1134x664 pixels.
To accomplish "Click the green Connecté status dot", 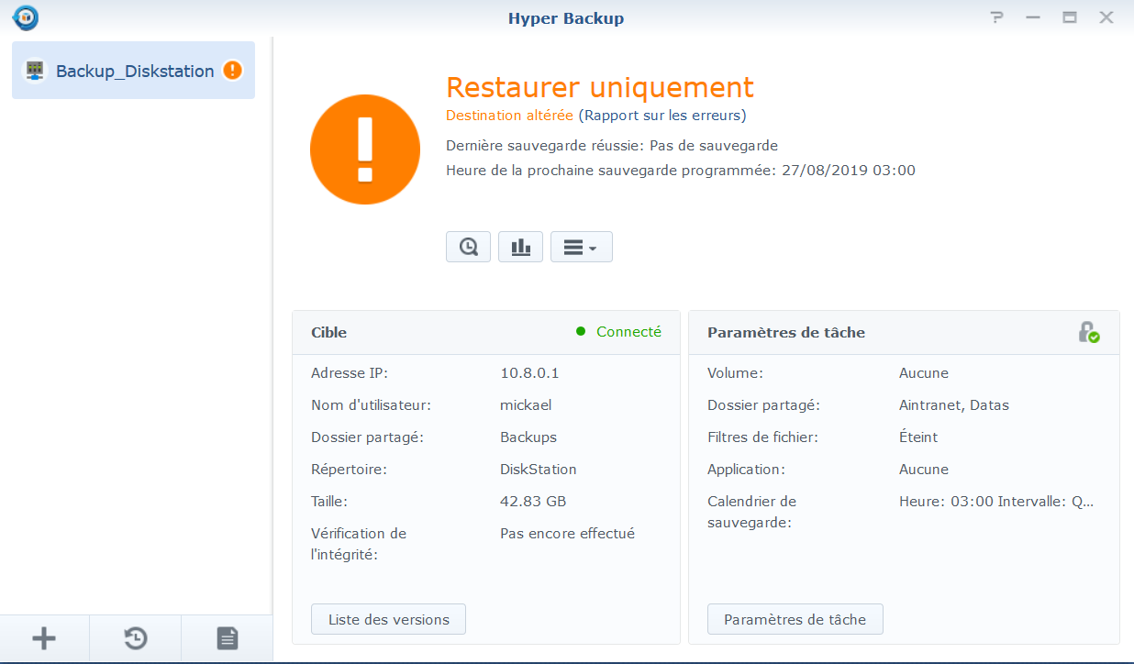I will click(x=581, y=332).
